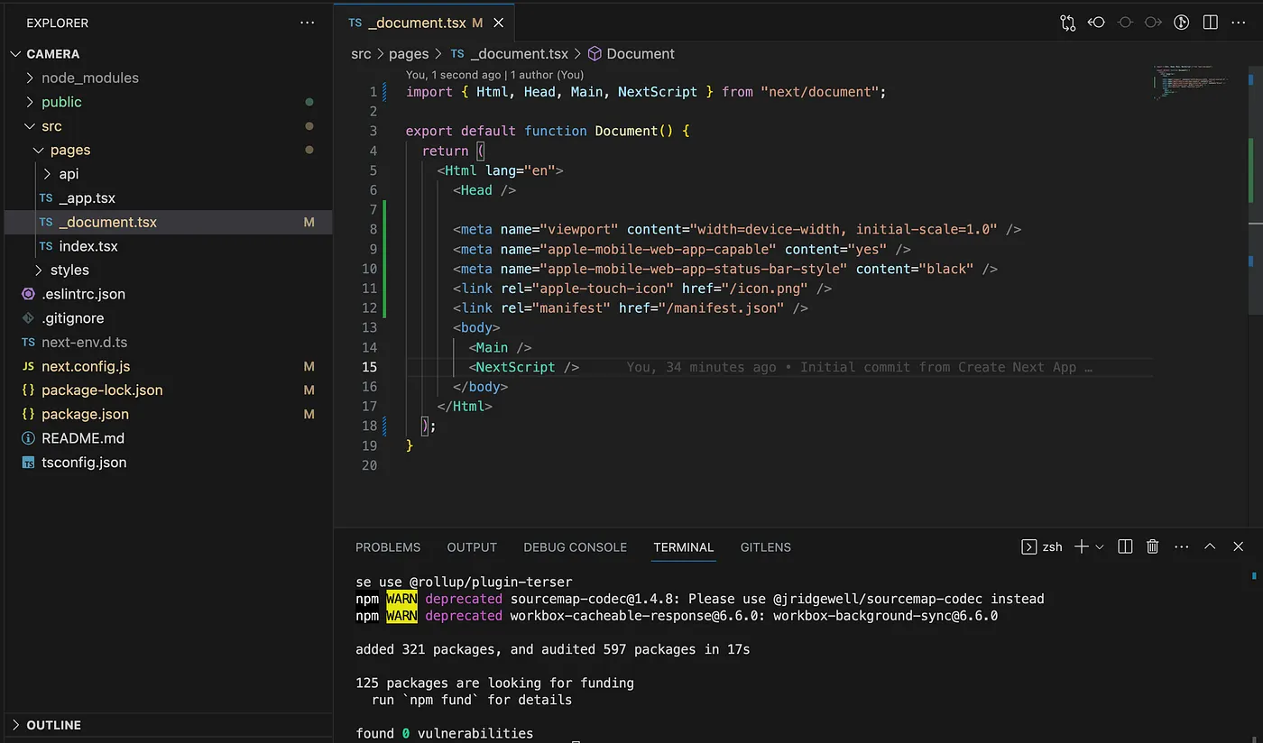Click the Document breadcrumb item
Image resolution: width=1263 pixels, height=743 pixels.
coord(641,54)
